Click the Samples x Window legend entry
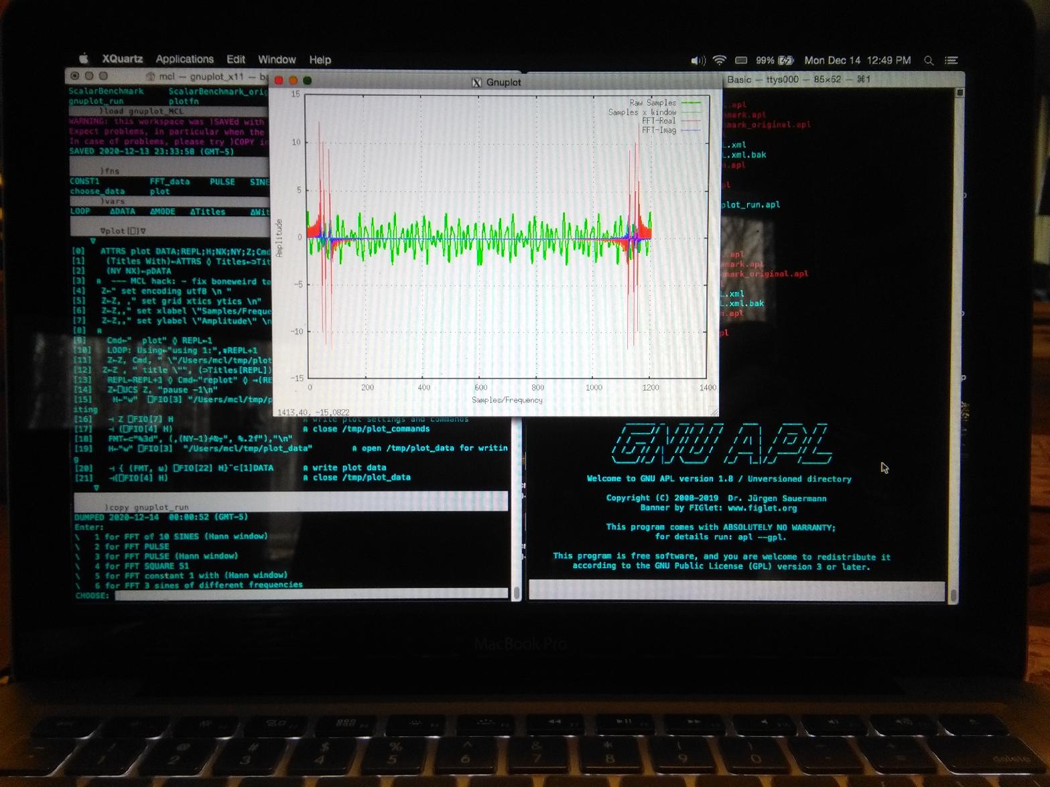The image size is (1050, 787). pos(642,112)
